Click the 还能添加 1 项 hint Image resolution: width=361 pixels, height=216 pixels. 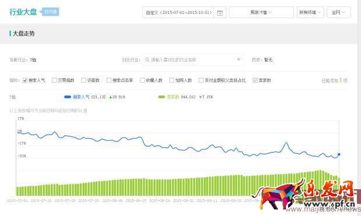(334, 80)
